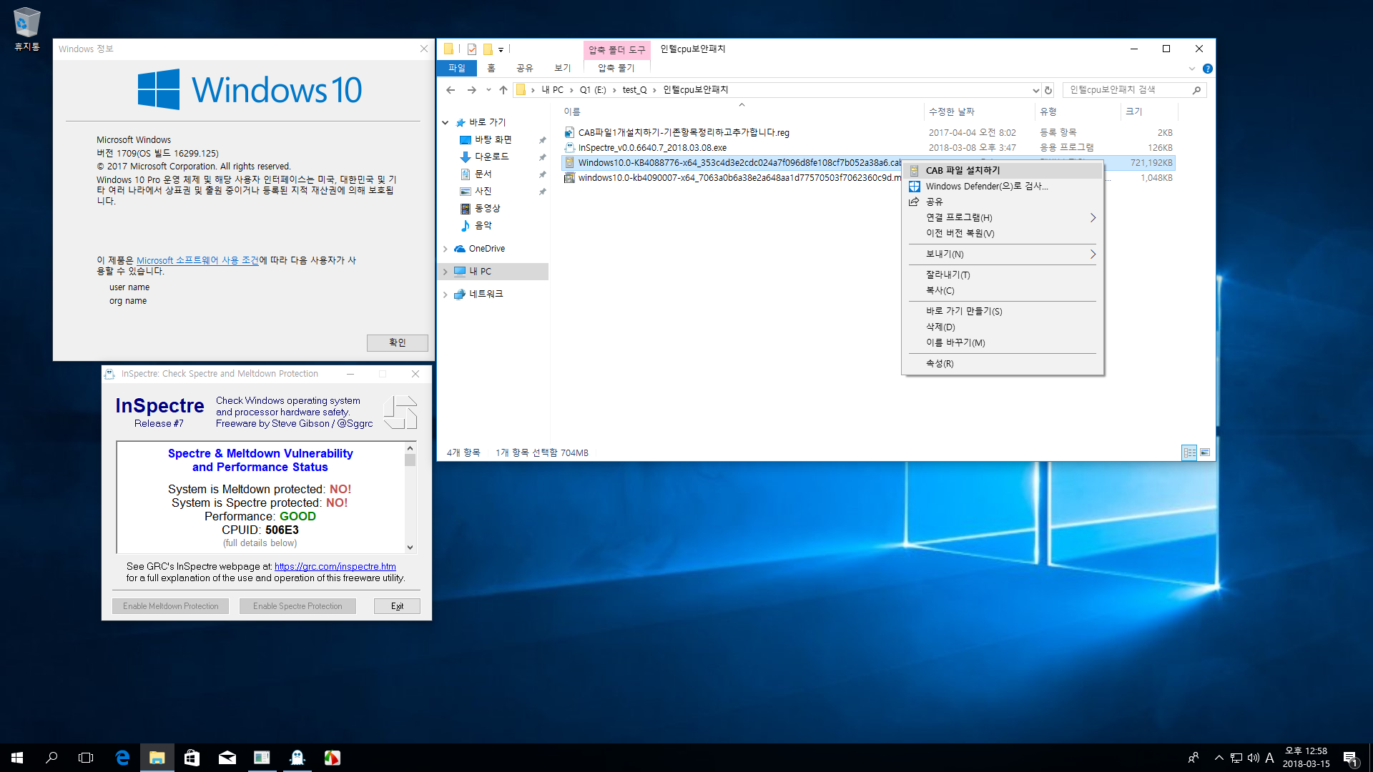Open Action Center notification icon
Viewport: 1373px width, 772px height.
point(1350,758)
